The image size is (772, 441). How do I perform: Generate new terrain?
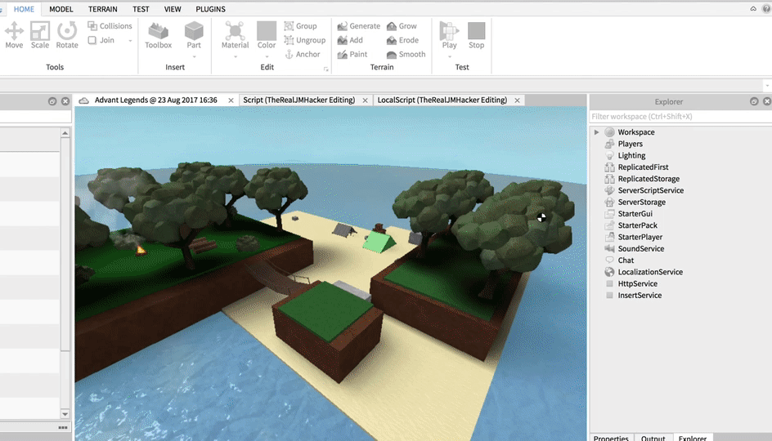click(x=358, y=26)
